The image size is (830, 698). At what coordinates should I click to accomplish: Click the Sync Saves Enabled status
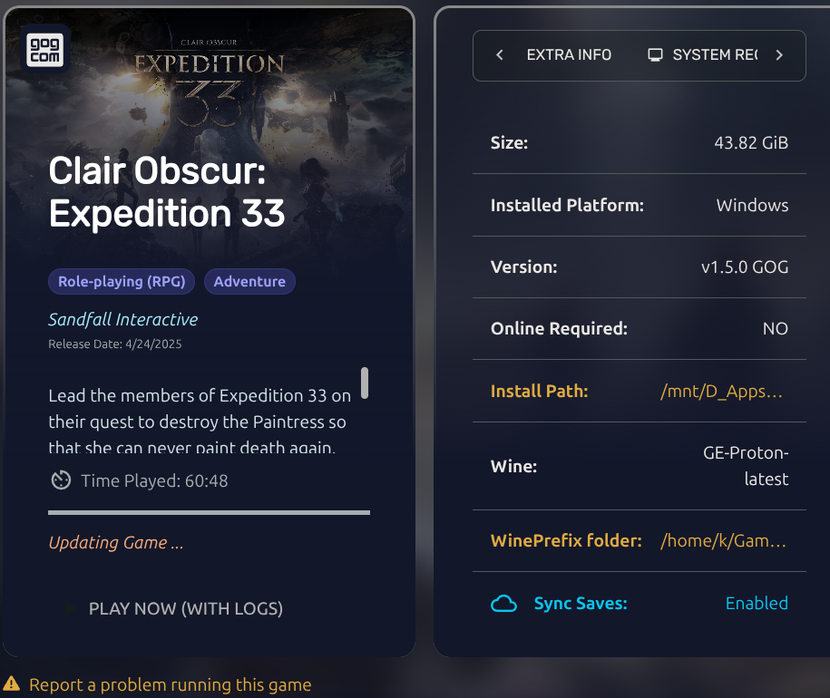(757, 604)
